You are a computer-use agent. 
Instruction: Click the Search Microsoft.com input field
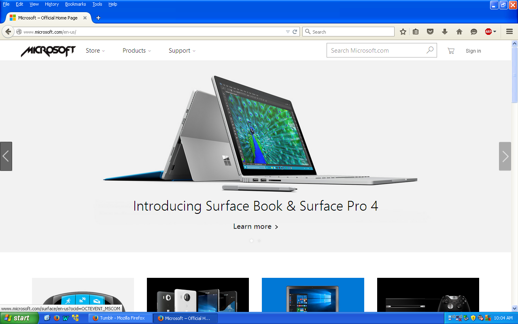pyautogui.click(x=376, y=51)
